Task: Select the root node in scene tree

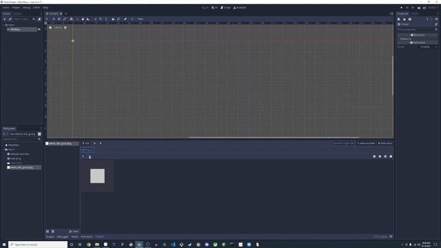Action: 11,25
